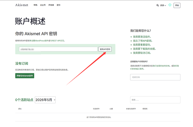This screenshot has height=127, width=193.
Task: Open 我需要下载我的收据 help link
Action: pos(145,49)
